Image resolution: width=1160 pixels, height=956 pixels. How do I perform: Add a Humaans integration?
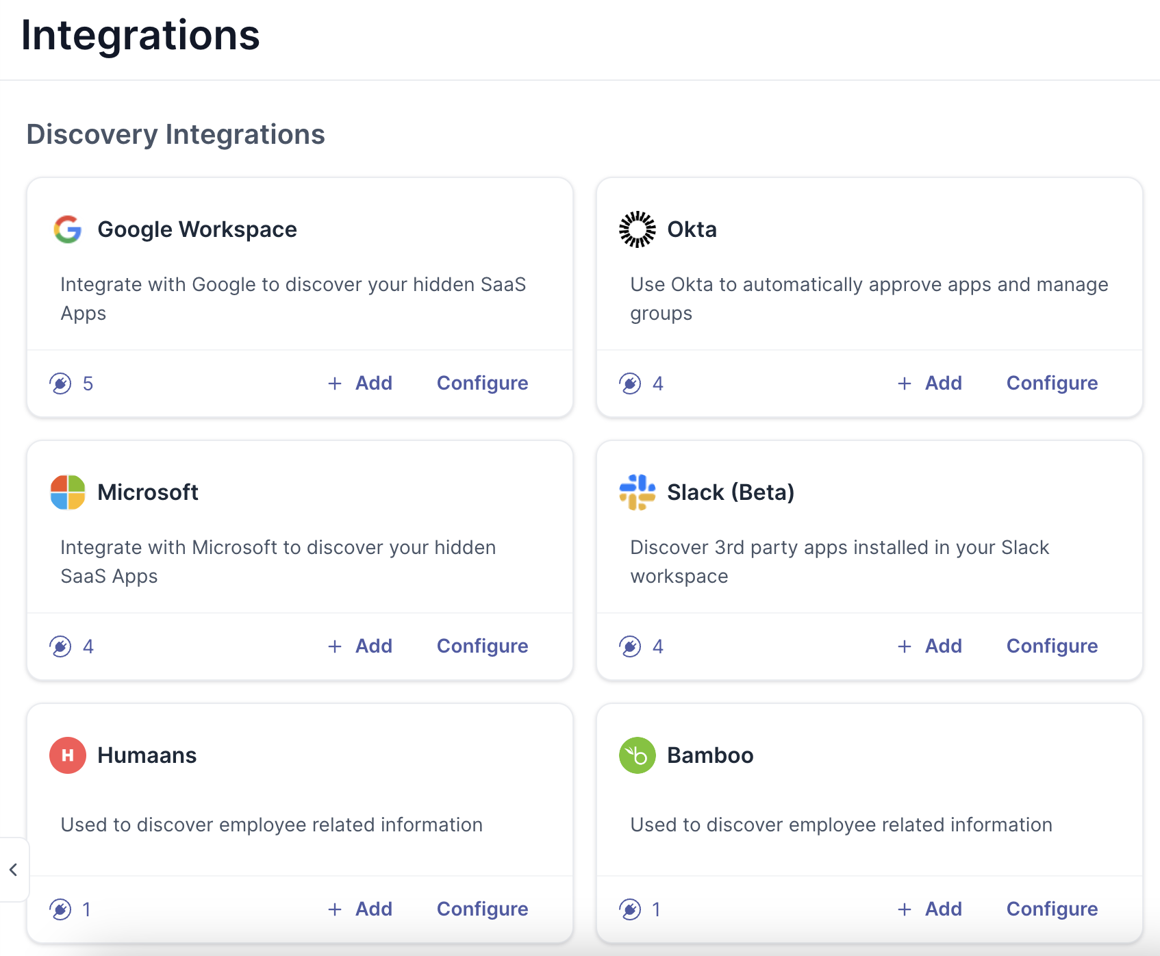tap(360, 909)
